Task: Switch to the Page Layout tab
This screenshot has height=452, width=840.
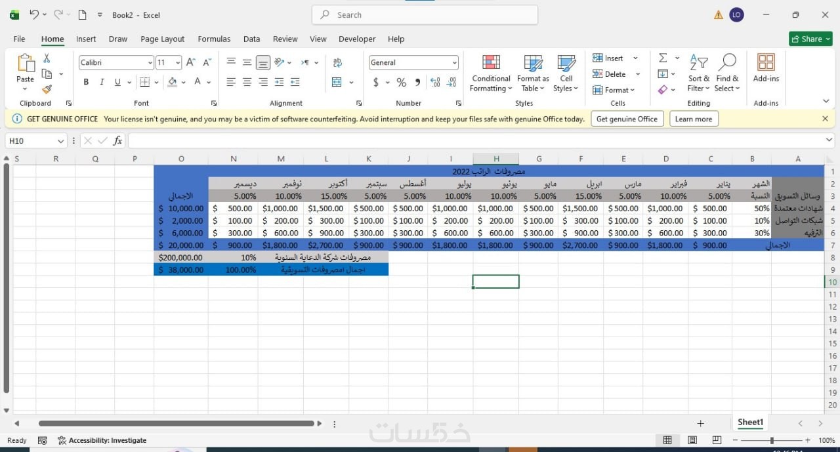Action: [x=162, y=39]
